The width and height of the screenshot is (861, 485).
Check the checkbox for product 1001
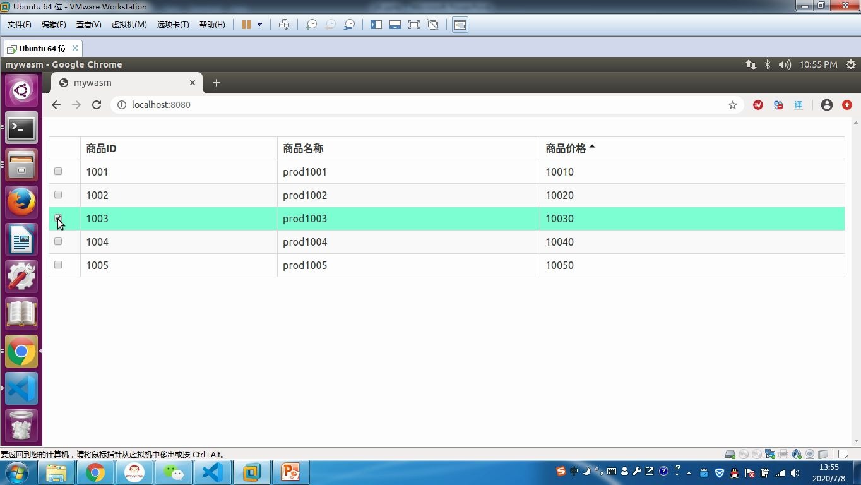click(x=58, y=171)
